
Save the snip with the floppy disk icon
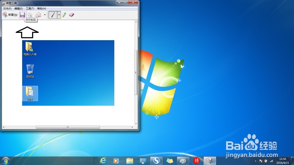[x=22, y=15]
